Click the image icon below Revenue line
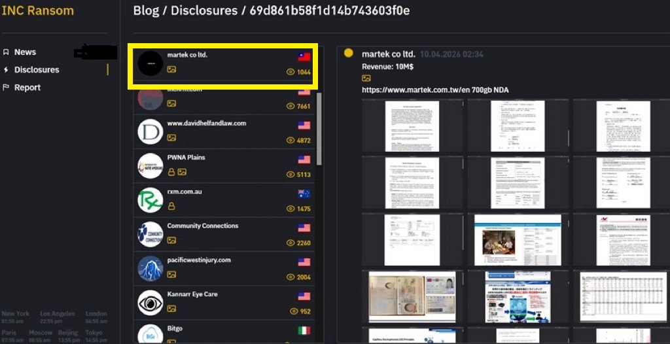 tap(366, 78)
